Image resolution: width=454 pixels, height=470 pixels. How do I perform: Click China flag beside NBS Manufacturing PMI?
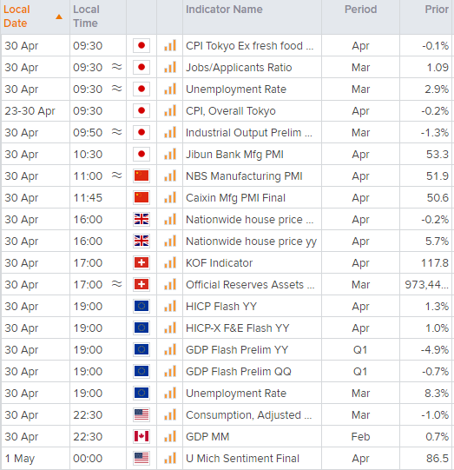pos(141,176)
